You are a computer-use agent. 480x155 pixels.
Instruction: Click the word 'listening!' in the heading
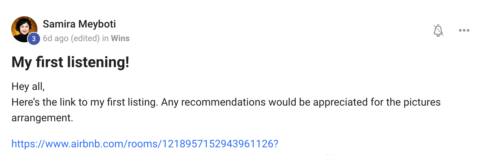pos(98,62)
